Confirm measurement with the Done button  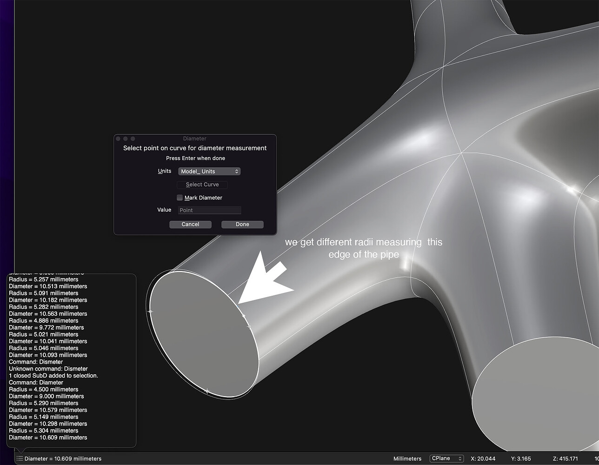pos(242,224)
